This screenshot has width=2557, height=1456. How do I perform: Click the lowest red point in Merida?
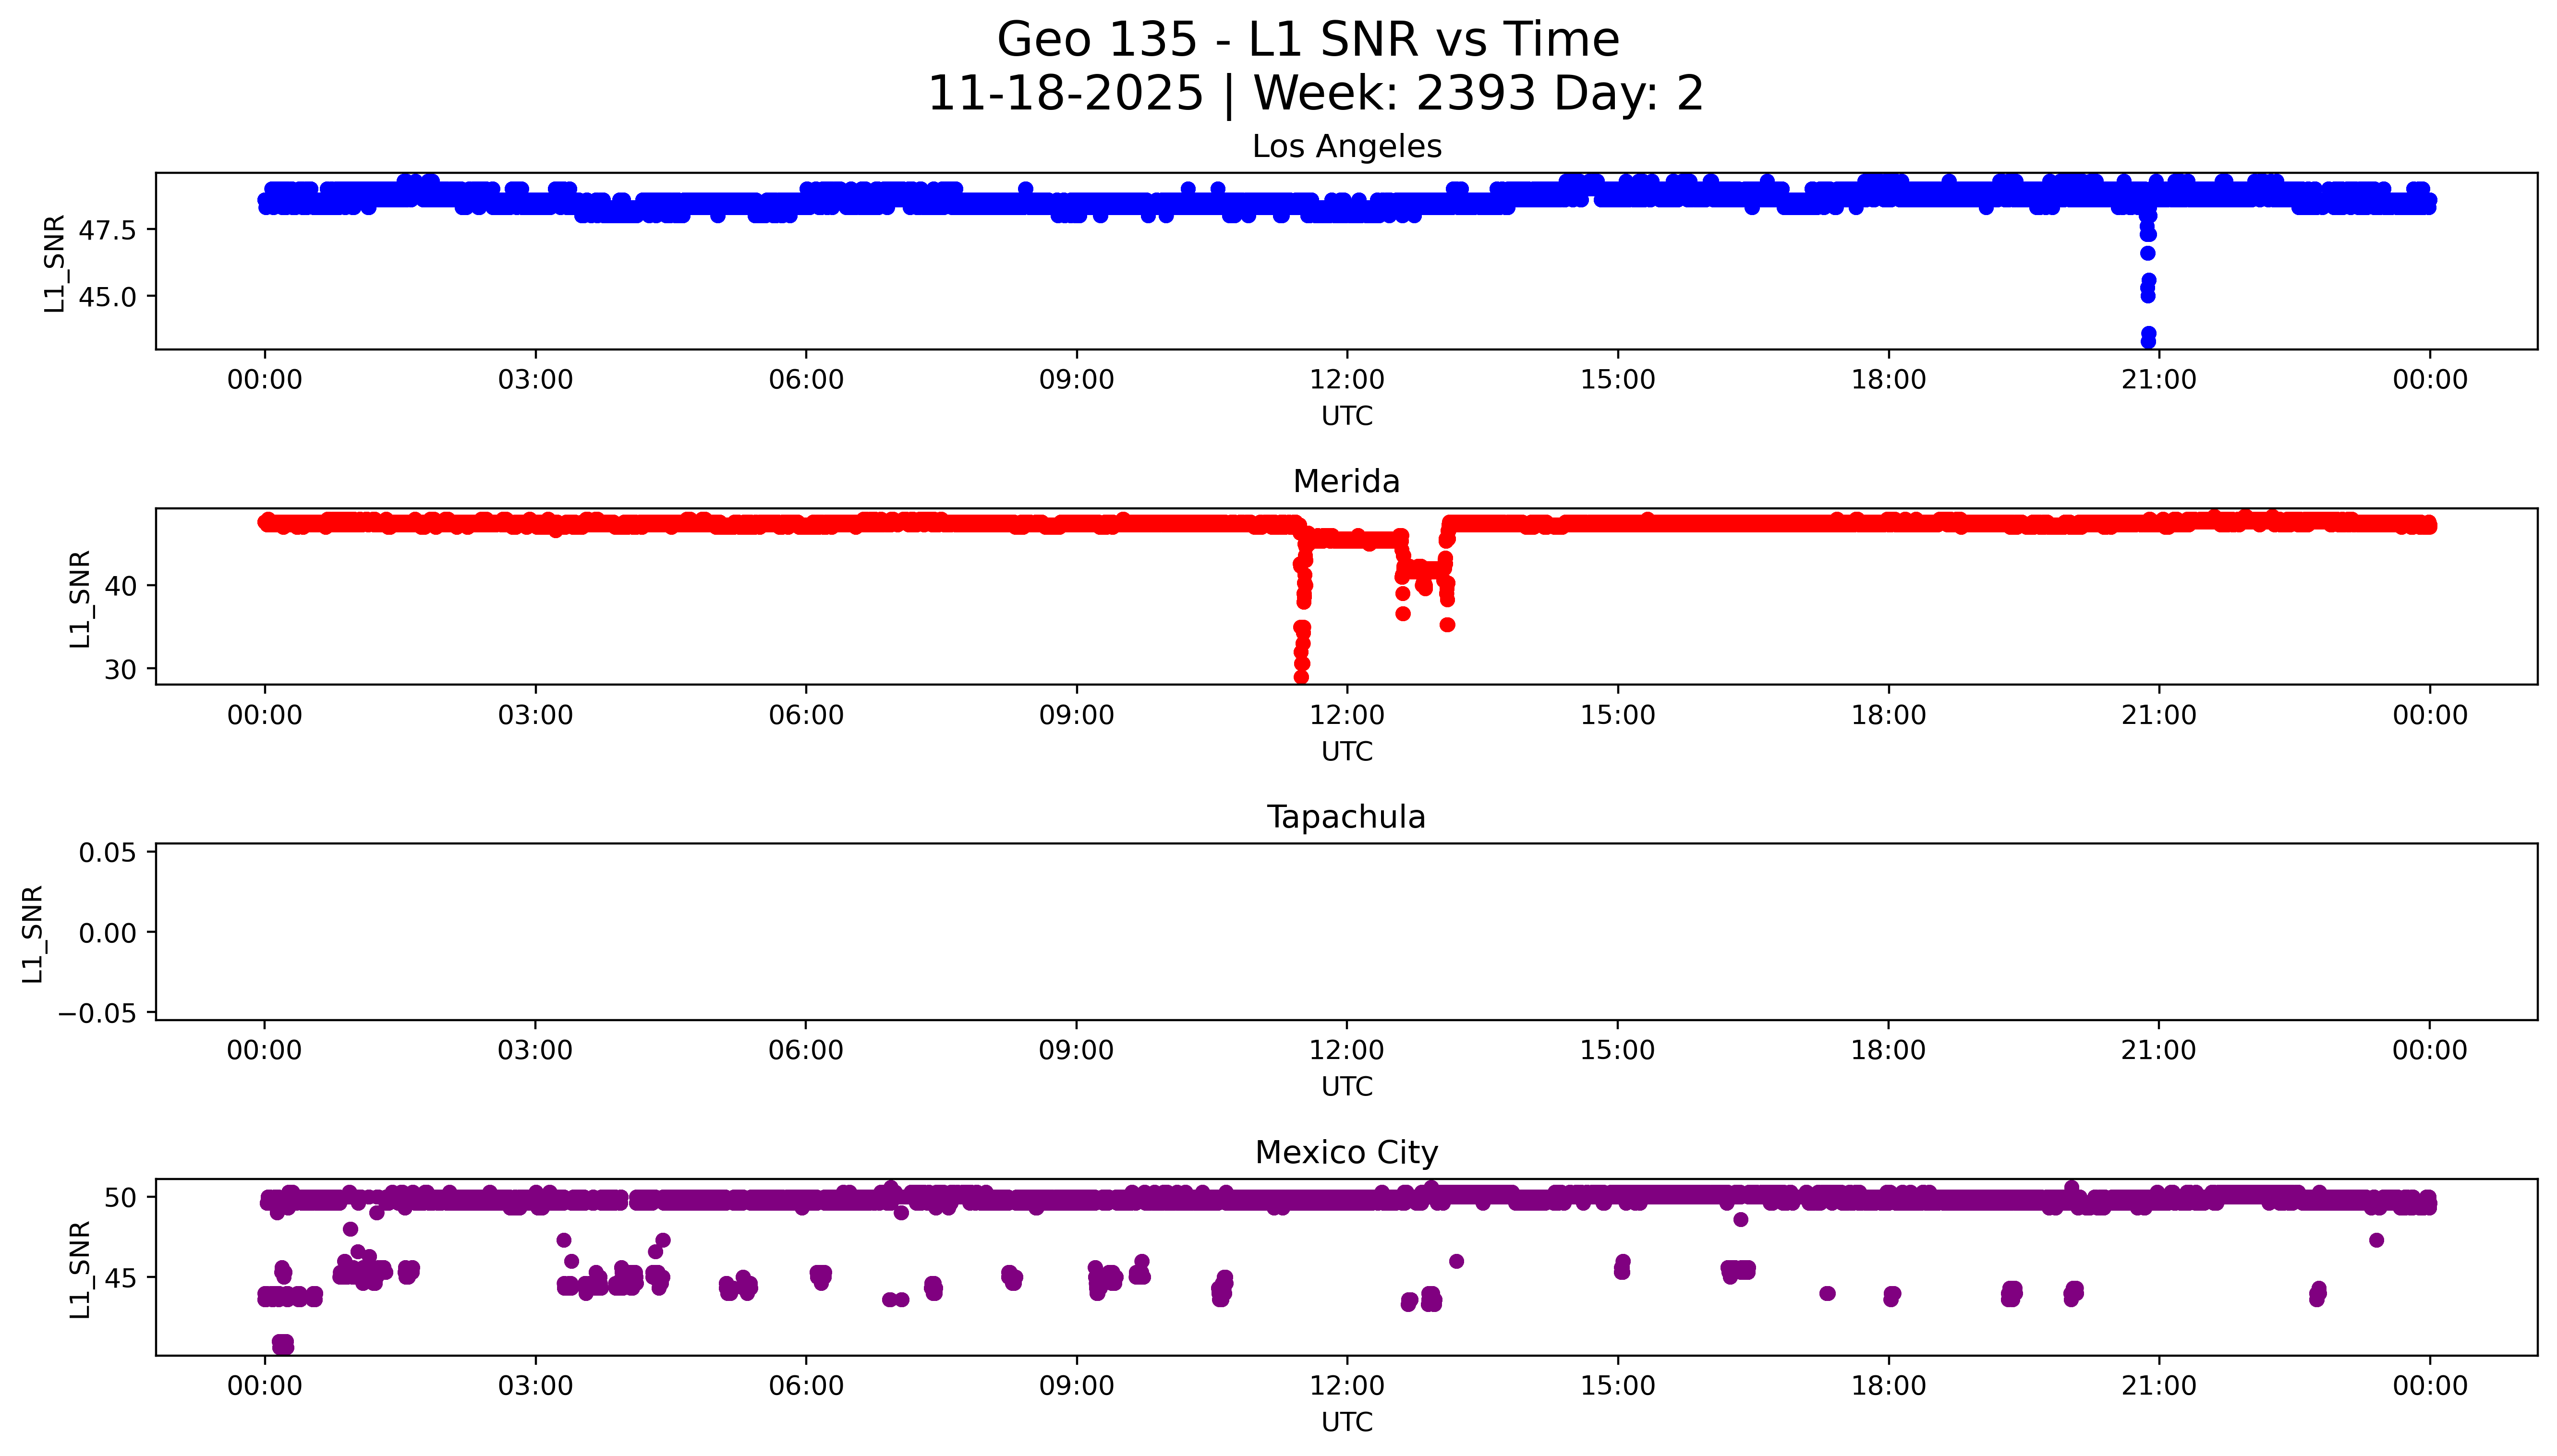click(x=1301, y=677)
